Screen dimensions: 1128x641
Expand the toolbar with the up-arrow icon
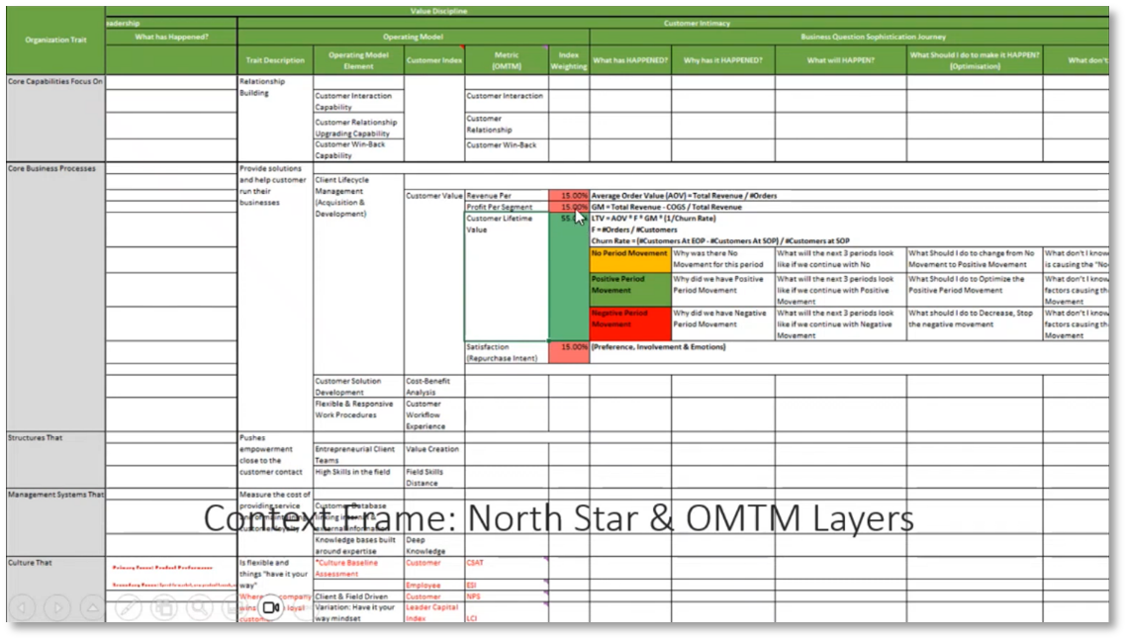click(92, 607)
